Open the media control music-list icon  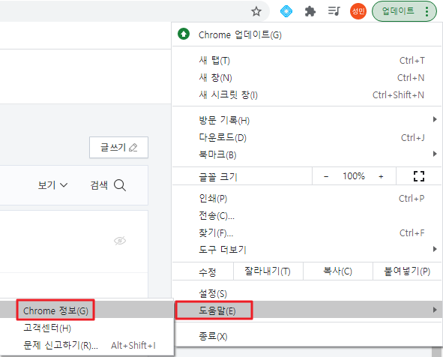point(334,11)
